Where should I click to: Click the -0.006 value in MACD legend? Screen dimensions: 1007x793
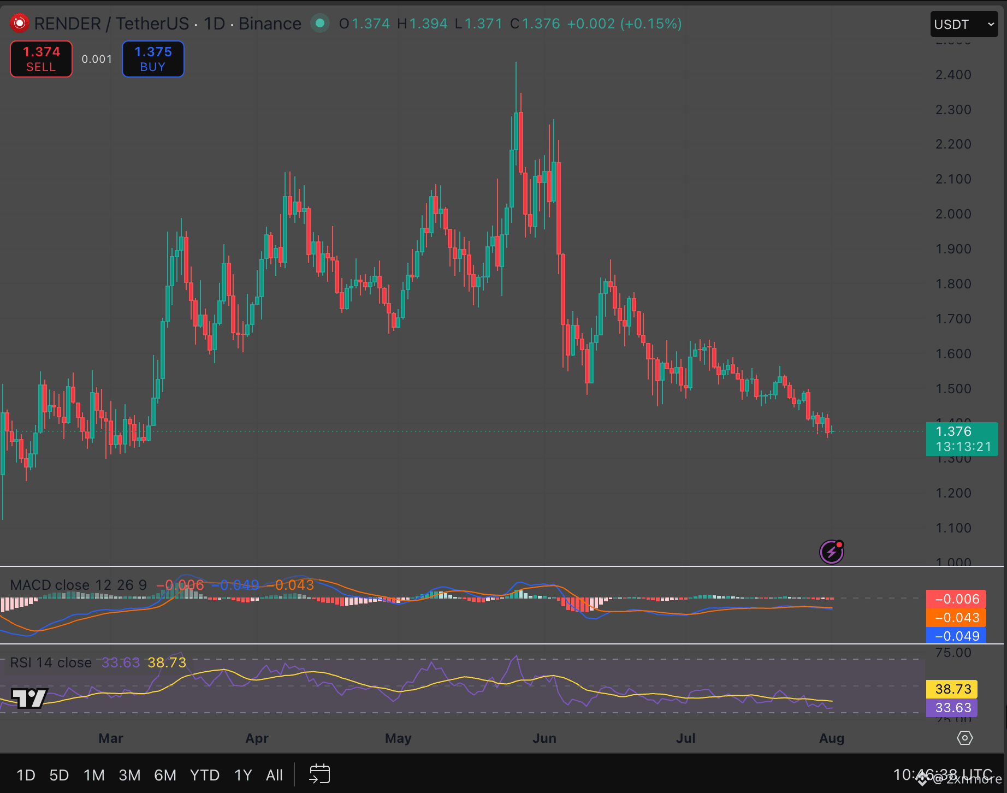pos(180,585)
